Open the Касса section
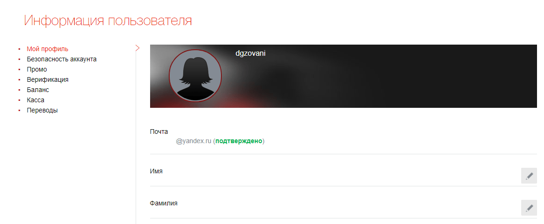The height and width of the screenshot is (224, 544). click(35, 100)
